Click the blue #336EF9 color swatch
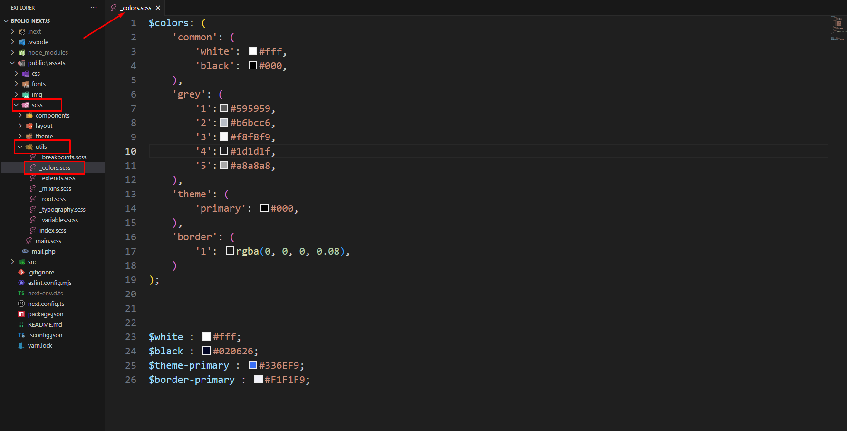This screenshot has height=431, width=847. pyautogui.click(x=253, y=365)
